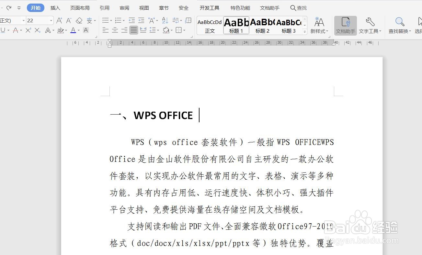The width and height of the screenshot is (422, 255).
Task: Open highlight color dropdown arrow
Action: click(x=66, y=30)
